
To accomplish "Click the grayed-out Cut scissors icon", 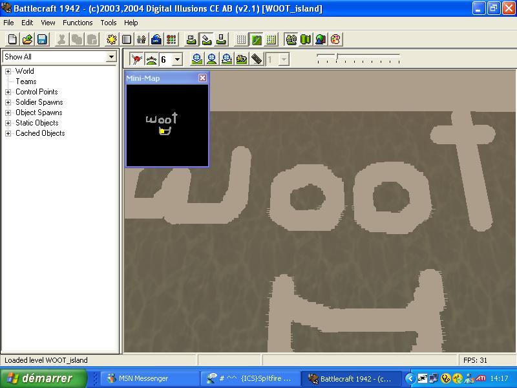I will [x=61, y=39].
